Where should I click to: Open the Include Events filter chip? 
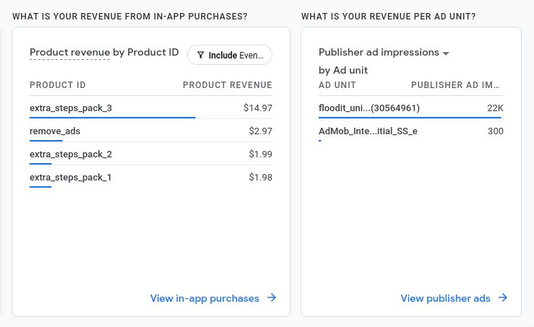(x=230, y=55)
